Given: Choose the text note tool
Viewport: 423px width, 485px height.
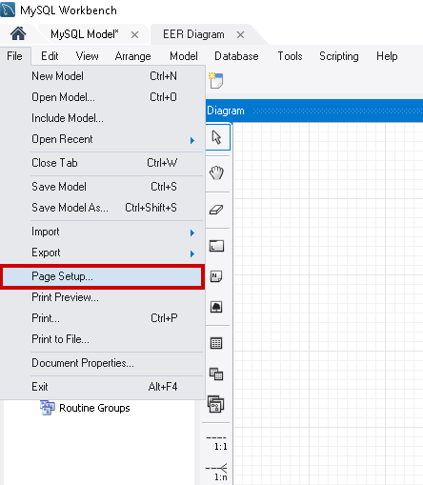Looking at the screenshot, I should (x=216, y=276).
